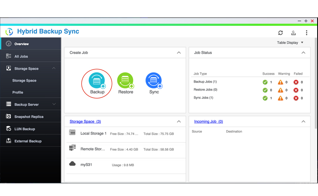Click Restore Jobs green success icon

(x=265, y=90)
